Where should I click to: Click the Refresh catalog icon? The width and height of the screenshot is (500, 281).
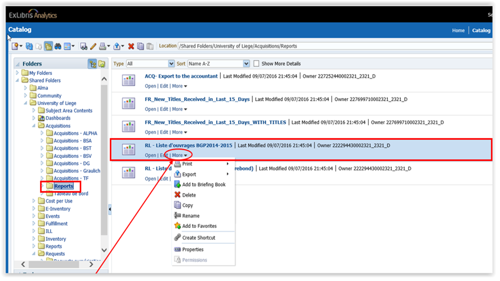[29, 46]
